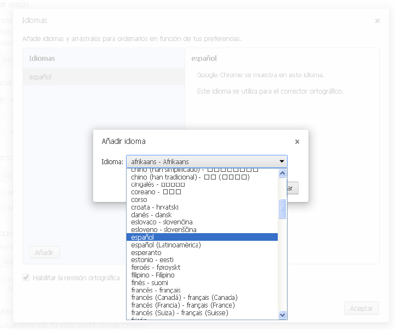This screenshot has height=330, width=395.
Task: Toggle Habilitar la revisión ortográfica checkbox
Action: [x=26, y=277]
